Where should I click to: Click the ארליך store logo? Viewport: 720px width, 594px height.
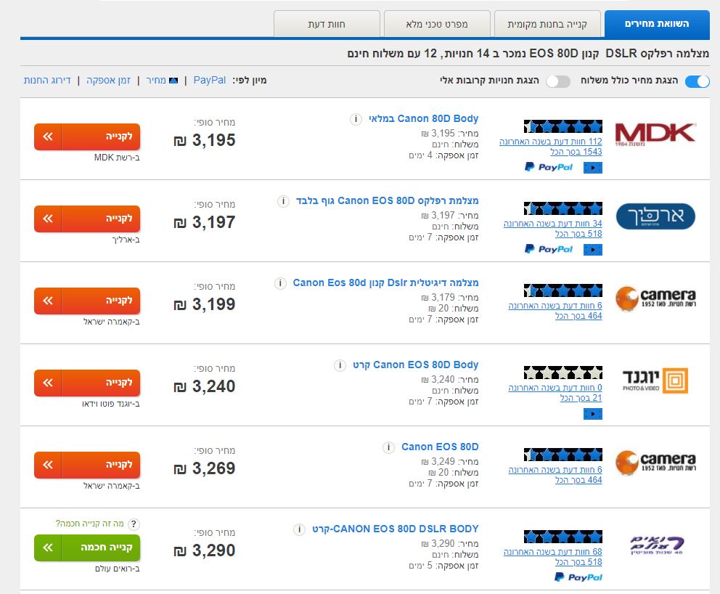(x=655, y=216)
